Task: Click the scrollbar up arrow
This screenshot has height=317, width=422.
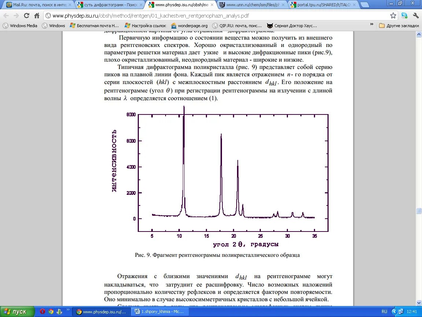Action: (x=419, y=34)
